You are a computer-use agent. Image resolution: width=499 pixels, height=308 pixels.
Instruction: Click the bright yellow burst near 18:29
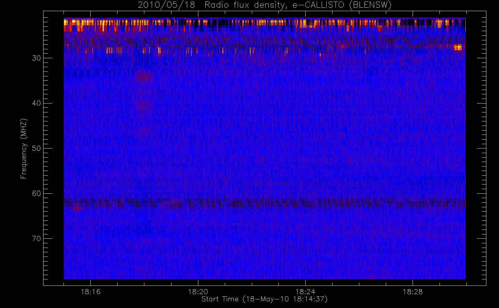click(458, 47)
